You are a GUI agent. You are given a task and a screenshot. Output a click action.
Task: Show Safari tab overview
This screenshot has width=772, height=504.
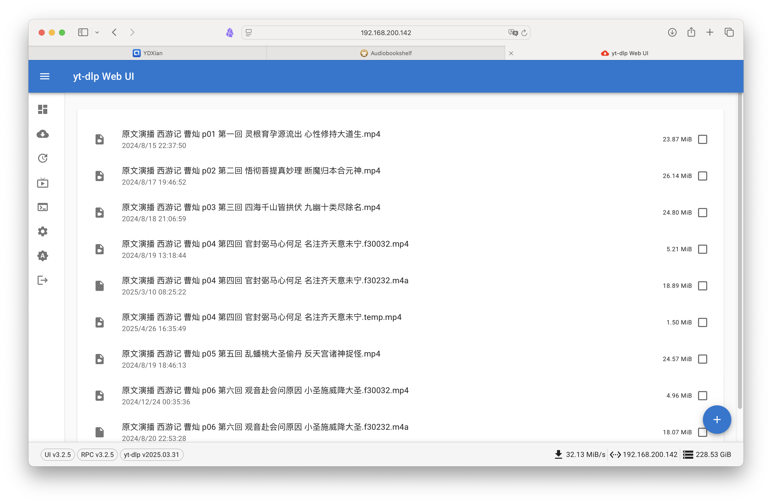point(729,33)
